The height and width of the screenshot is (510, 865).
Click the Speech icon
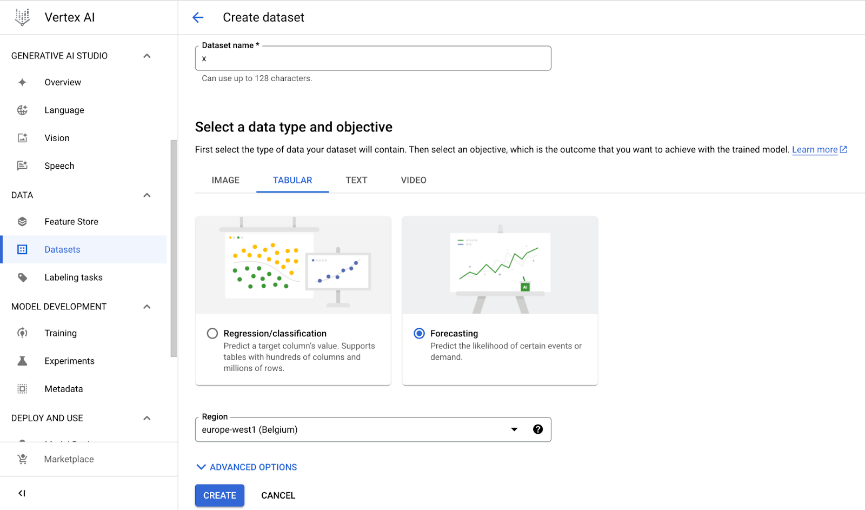22,165
